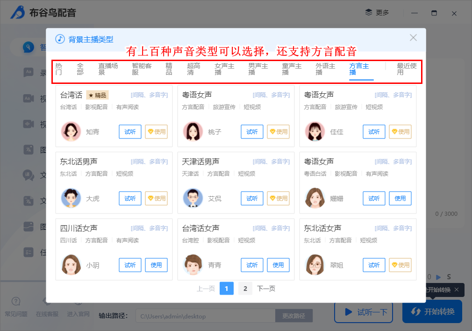
Task: Preview 艾侃 Tianjin voice with 试听
Action: (x=252, y=199)
